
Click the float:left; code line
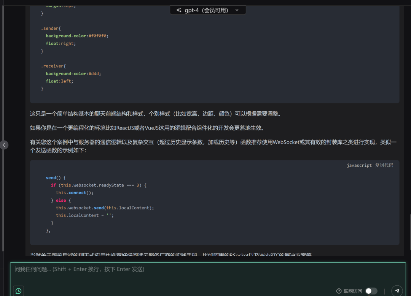[x=59, y=81]
